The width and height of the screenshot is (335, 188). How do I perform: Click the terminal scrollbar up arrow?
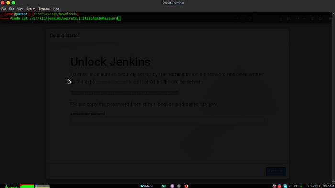[x=333, y=14]
